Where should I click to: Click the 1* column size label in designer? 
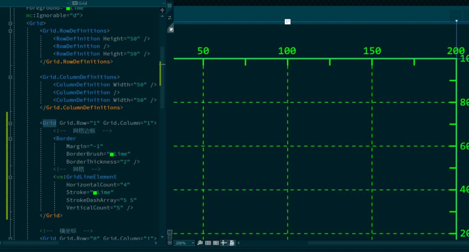[x=287, y=22]
